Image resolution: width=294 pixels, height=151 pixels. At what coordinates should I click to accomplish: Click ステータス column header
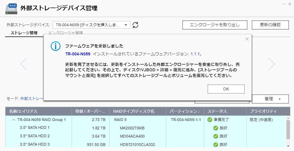pos(225,111)
